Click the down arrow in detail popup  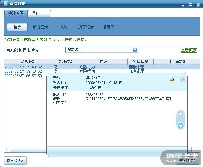coord(181,125)
